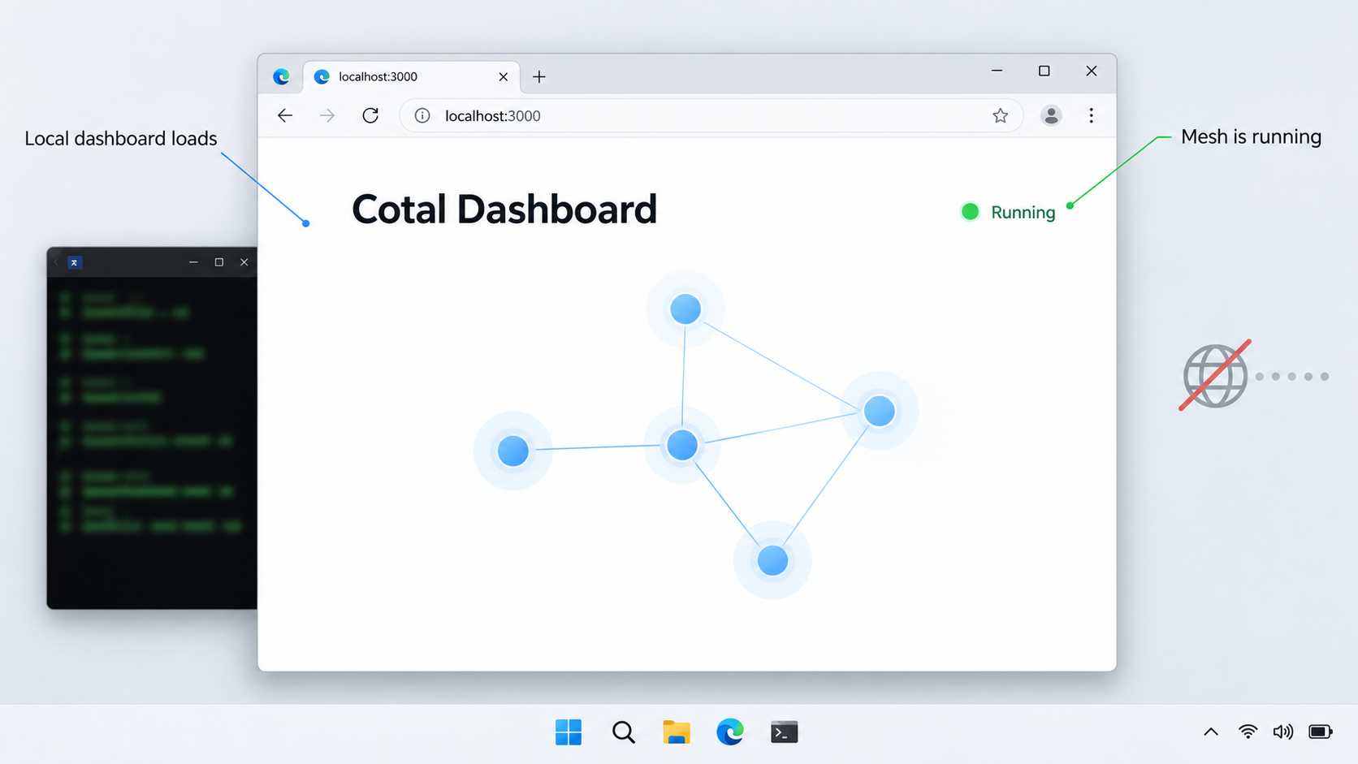
Task: Close the terminal window
Action: pos(244,262)
